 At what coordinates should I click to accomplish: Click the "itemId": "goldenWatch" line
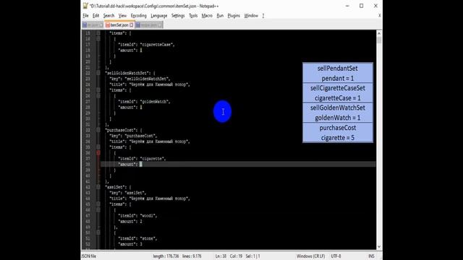coord(145,102)
